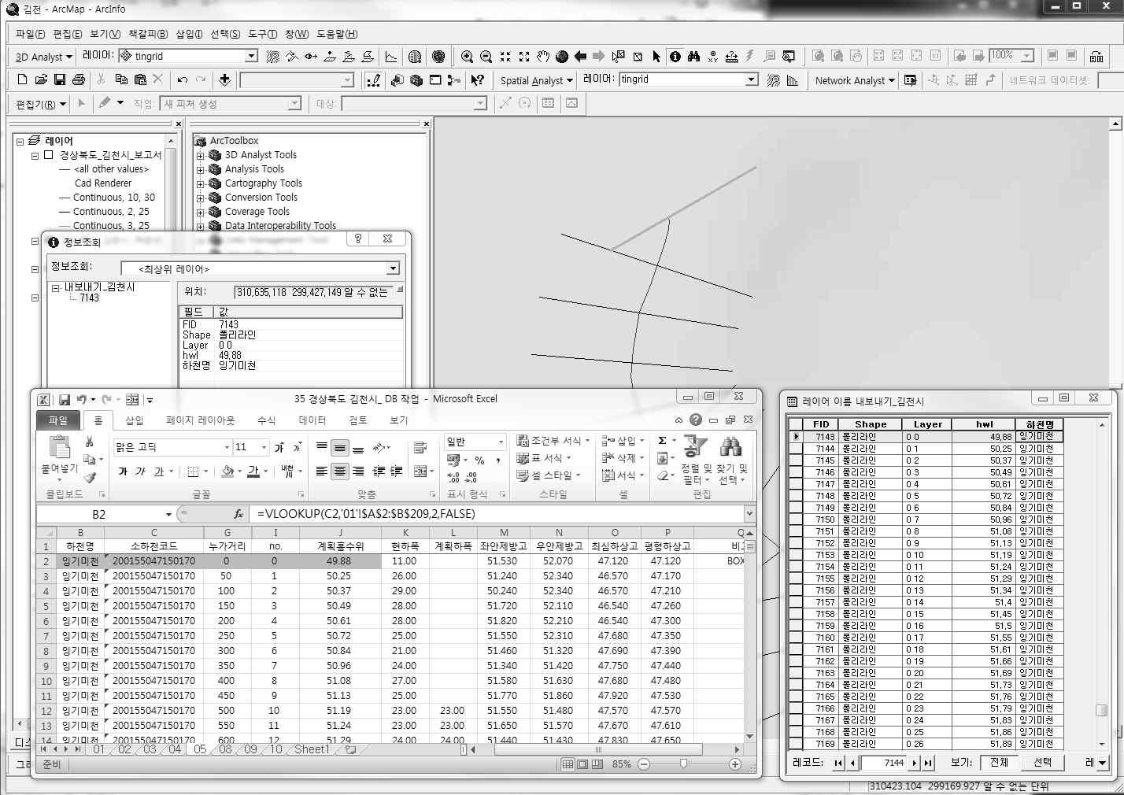The image size is (1124, 795).
Task: Toggle 경상북도_김천시_보고서 layer visibility checkbox
Action: [x=49, y=155]
